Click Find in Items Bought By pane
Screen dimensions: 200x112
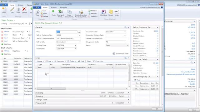[137, 80]
